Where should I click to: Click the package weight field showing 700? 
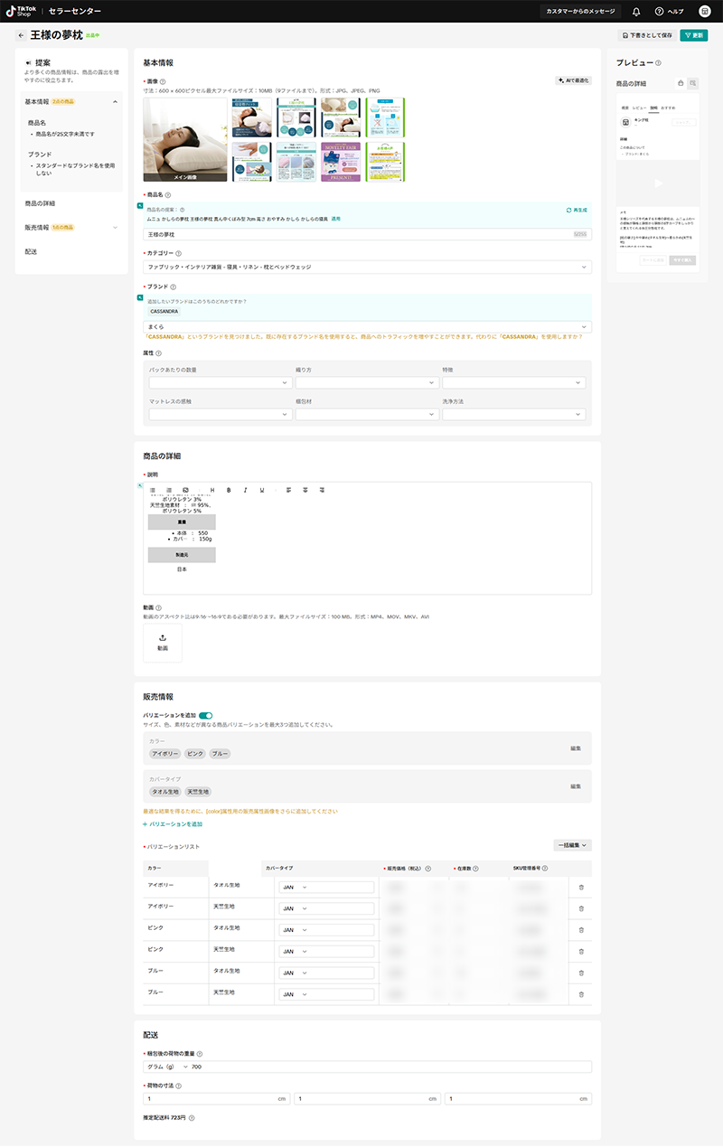(390, 1067)
